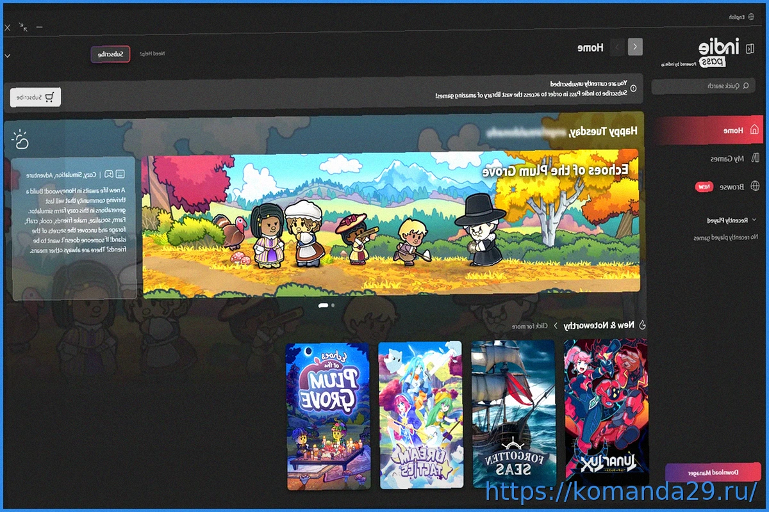Click the keyboard icon in game description

[x=120, y=174]
